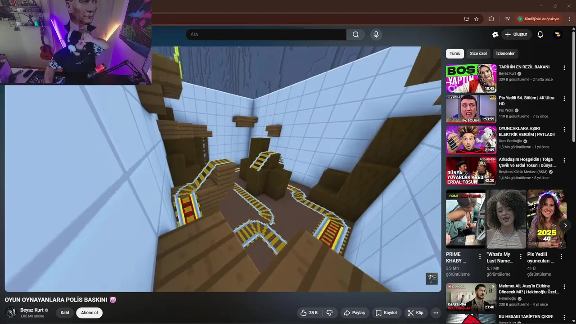Open the TARİHİN EN REZİL BAKANI thumbnail
This screenshot has width=576, height=324.
pyautogui.click(x=471, y=78)
